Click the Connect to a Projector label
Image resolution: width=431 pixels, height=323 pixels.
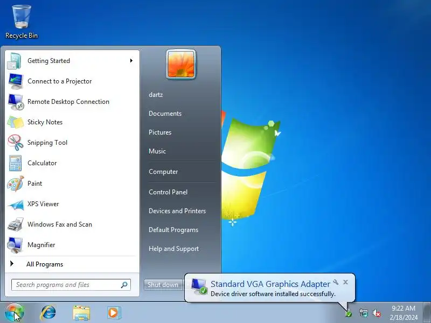60,81
